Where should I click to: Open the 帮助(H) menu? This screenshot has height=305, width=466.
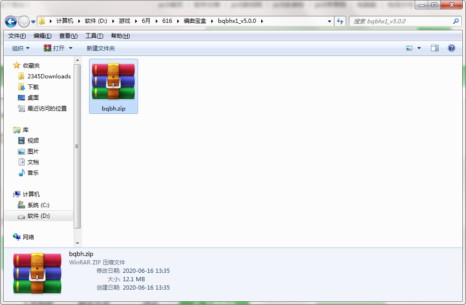(x=120, y=36)
